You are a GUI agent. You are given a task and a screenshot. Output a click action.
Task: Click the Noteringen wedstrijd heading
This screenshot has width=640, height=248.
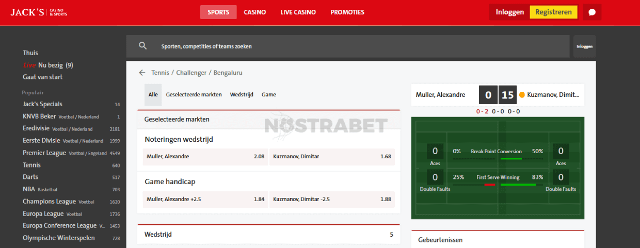click(x=179, y=139)
